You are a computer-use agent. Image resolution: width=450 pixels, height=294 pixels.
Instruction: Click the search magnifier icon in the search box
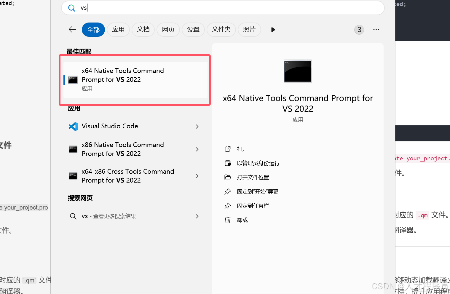pyautogui.click(x=72, y=8)
